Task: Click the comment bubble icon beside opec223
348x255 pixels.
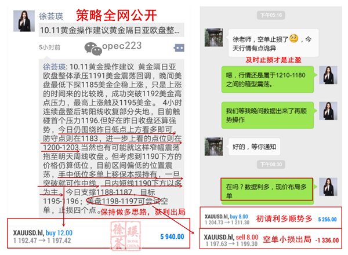Action: [x=179, y=48]
